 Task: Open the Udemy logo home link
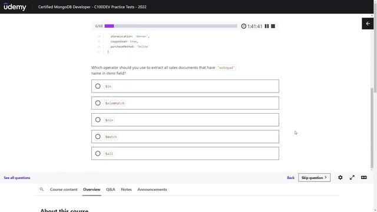tap(15, 6)
